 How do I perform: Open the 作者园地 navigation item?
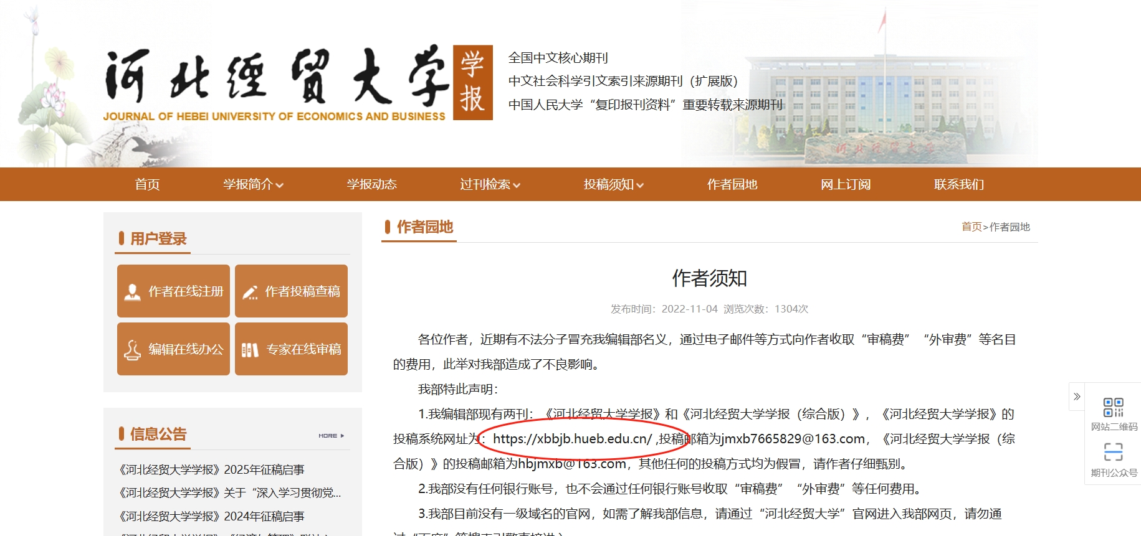point(732,184)
